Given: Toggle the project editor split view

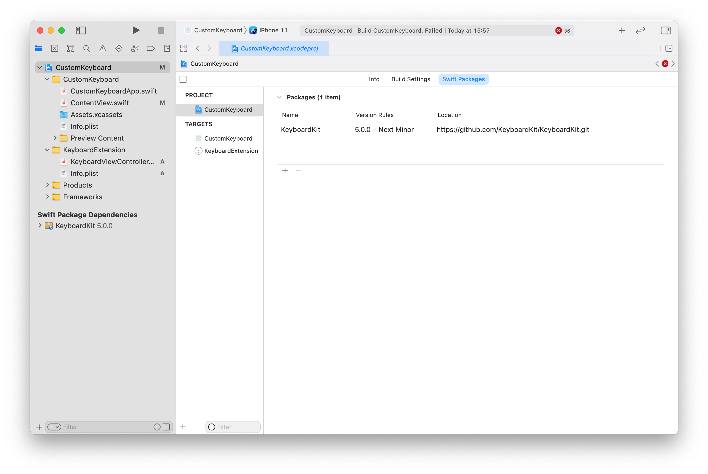Looking at the screenshot, I should point(183,79).
